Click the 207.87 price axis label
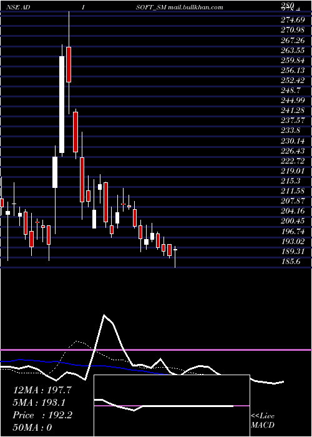The width and height of the screenshot is (312, 437). point(292,201)
